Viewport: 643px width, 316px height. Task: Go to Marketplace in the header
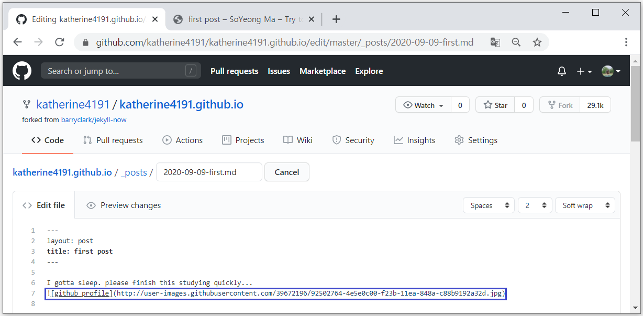(x=323, y=71)
